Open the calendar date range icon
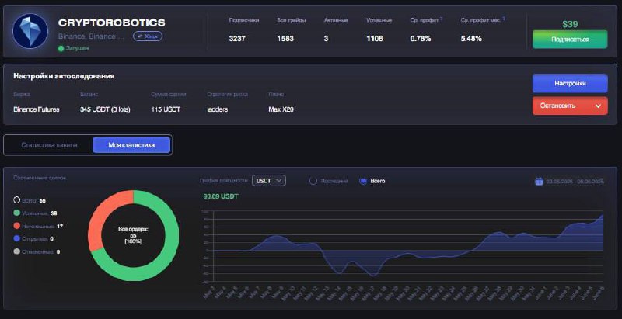This screenshot has width=622, height=319. point(539,182)
